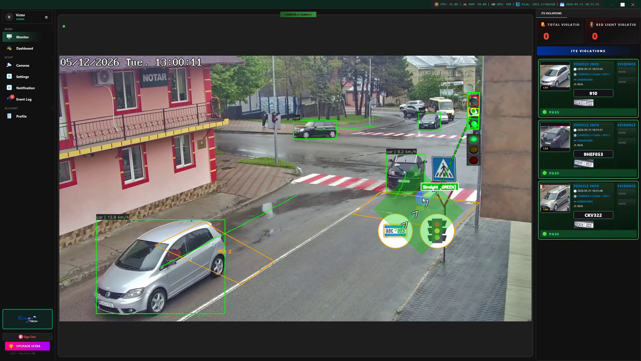Click the license plate ABC-123 overlay icon
Screen dimensions: 641x361
tap(395, 231)
